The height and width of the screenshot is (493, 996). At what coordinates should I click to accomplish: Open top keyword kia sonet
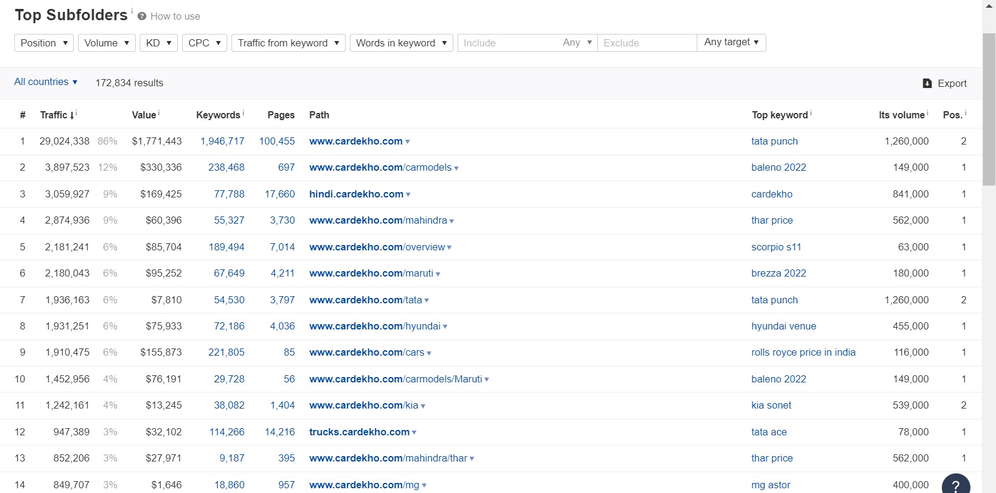771,405
